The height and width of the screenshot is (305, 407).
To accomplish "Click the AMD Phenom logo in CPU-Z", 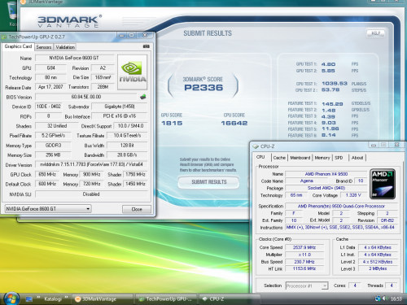I will coord(383,184).
